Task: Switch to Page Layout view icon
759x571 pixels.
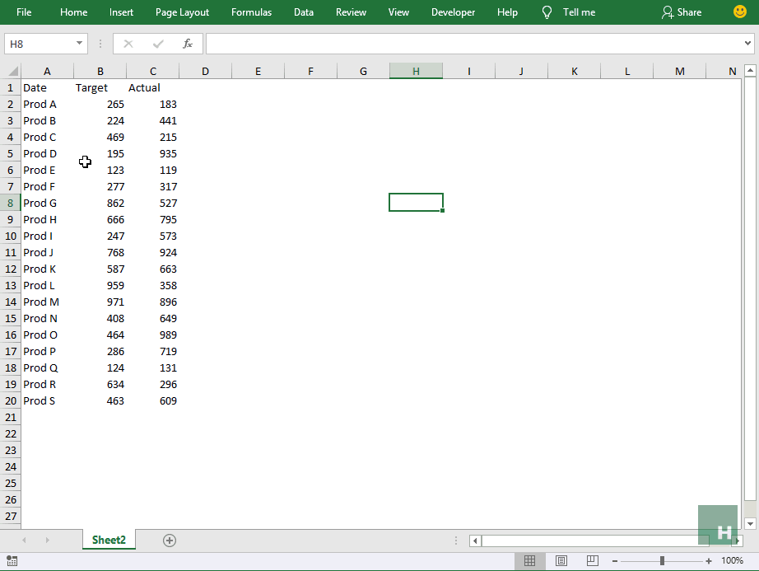Action: (x=561, y=561)
